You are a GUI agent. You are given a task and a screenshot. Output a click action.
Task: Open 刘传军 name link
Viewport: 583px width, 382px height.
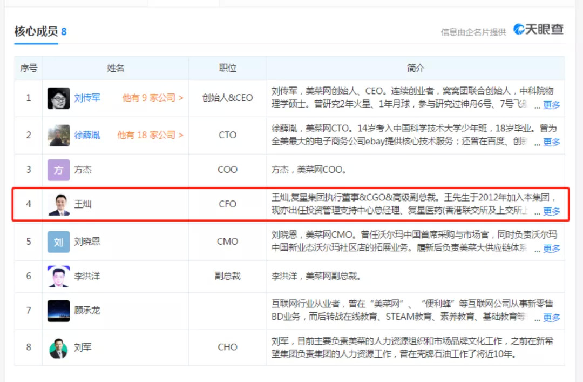click(x=87, y=98)
